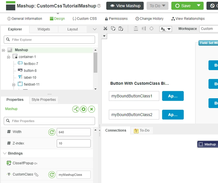Collapse left panel using splitter arrow
This screenshot has height=183, width=218.
[x=100, y=130]
